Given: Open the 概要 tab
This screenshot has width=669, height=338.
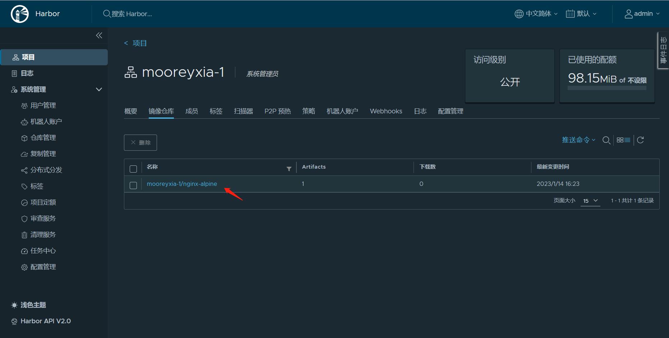Looking at the screenshot, I should click(x=131, y=111).
